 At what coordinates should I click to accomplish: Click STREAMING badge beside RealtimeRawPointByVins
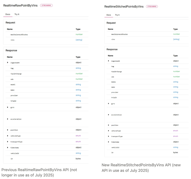pos(46,5)
